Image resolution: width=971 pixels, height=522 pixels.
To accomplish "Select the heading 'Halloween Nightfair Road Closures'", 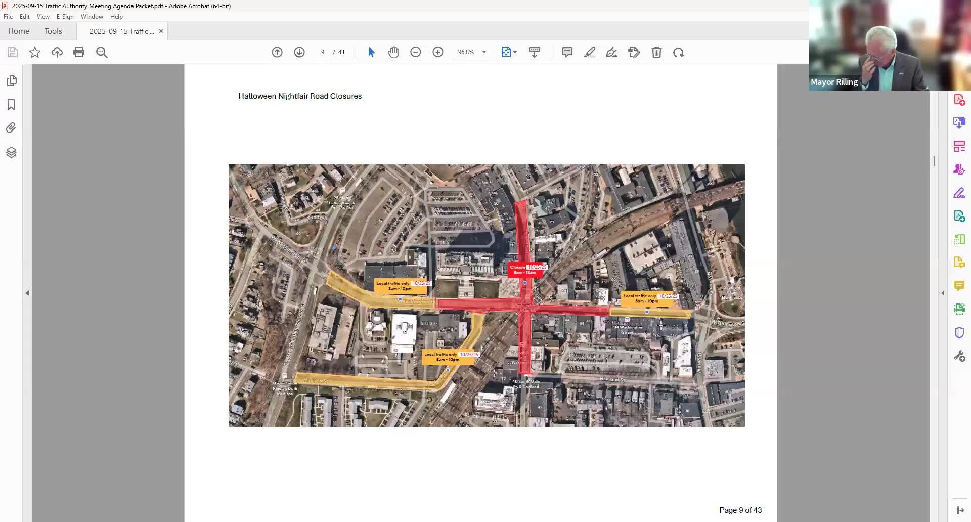I will pyautogui.click(x=300, y=96).
